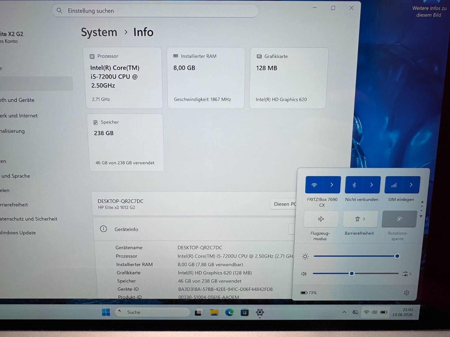Click the Wi-Fi tray icon

(x=366, y=312)
